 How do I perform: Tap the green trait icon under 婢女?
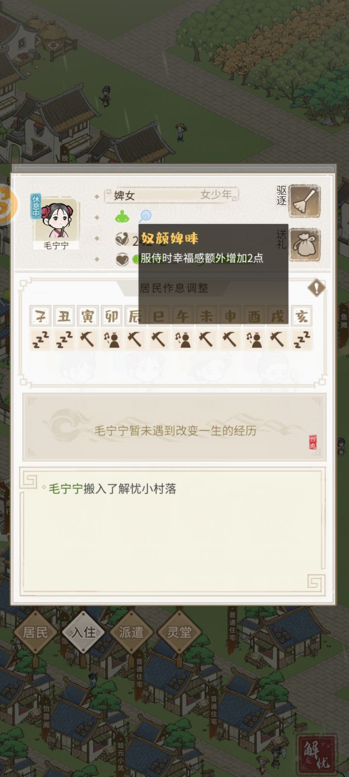pyautogui.click(x=122, y=216)
